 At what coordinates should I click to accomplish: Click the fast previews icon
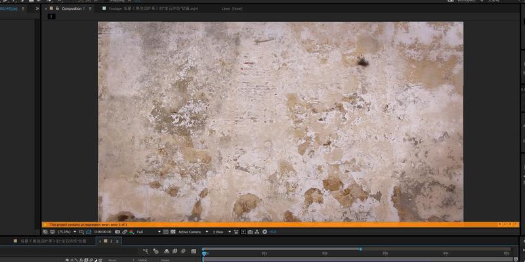pos(243,232)
